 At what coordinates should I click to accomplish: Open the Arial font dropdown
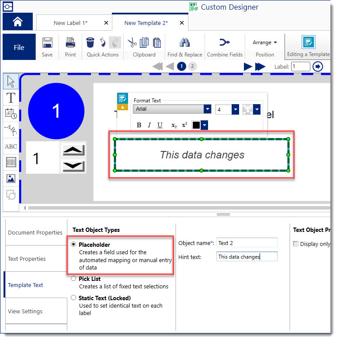(x=207, y=109)
